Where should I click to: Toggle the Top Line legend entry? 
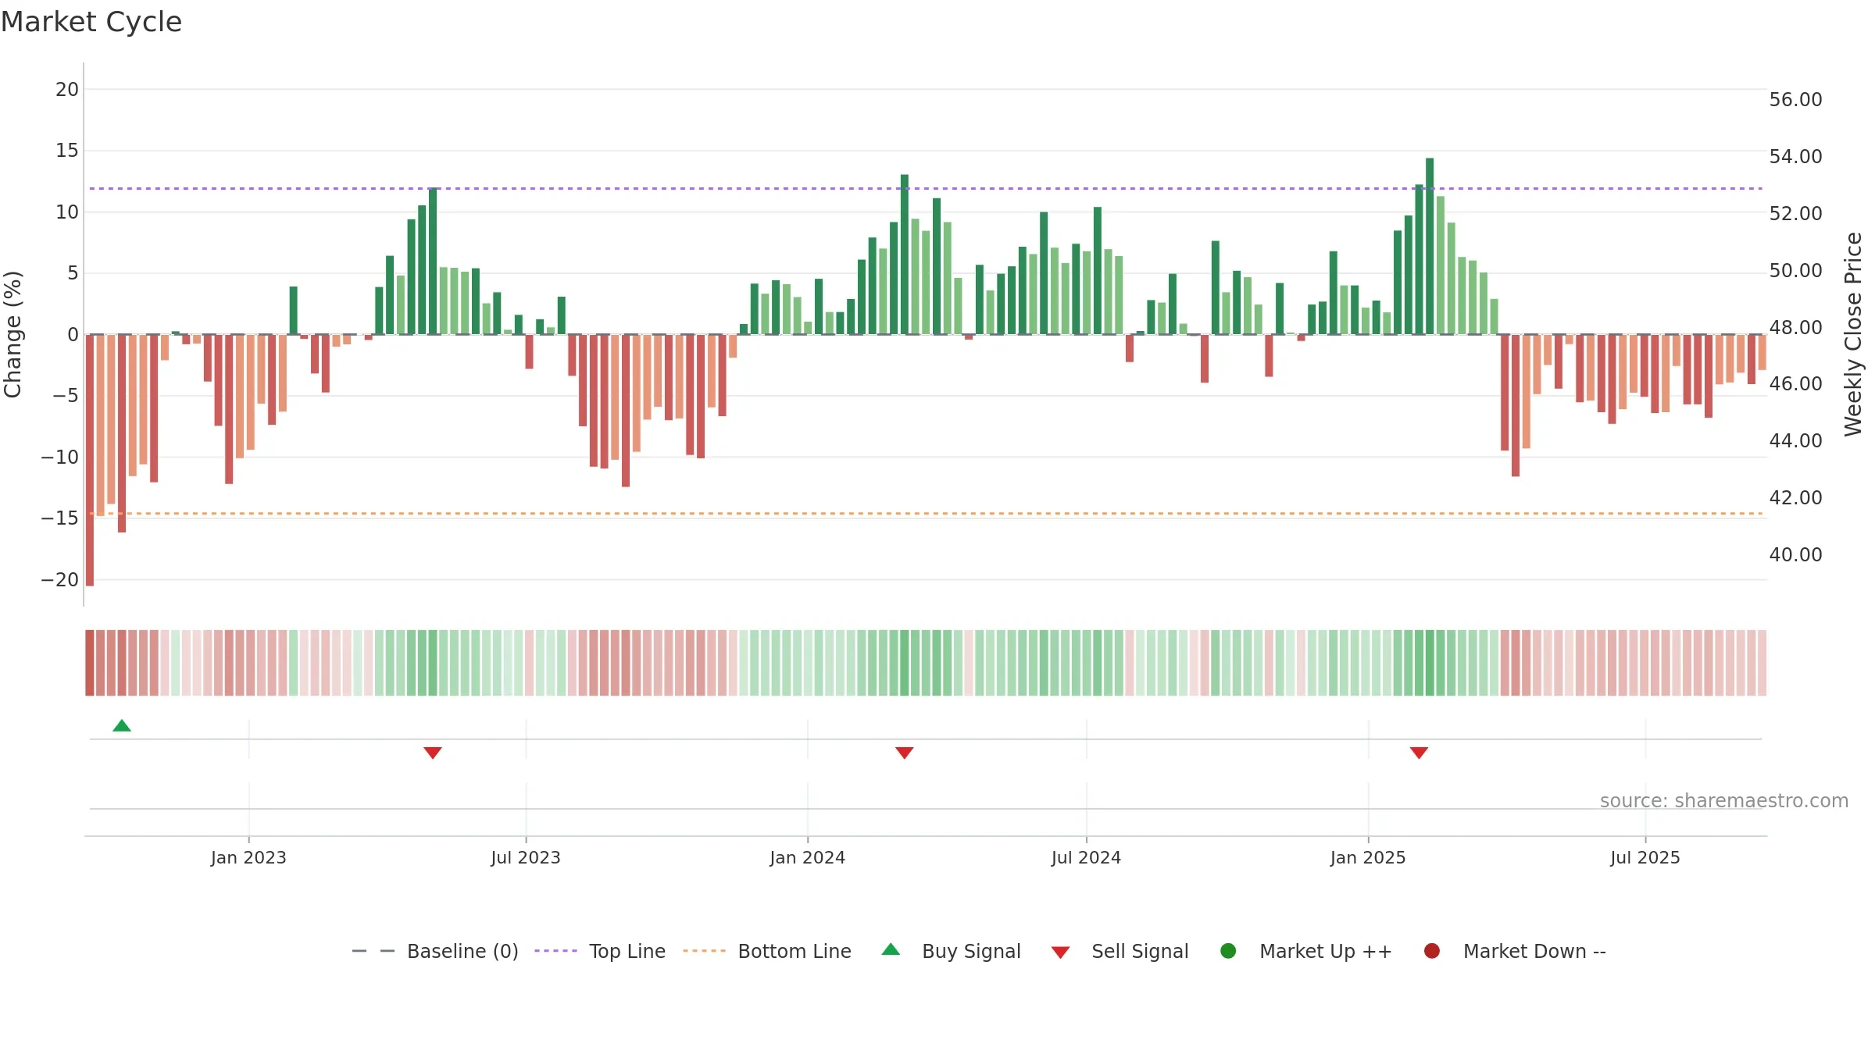pyautogui.click(x=600, y=951)
